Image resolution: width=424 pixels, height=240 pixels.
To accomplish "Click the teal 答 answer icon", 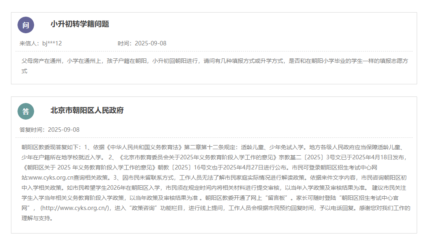I will (x=26, y=111).
